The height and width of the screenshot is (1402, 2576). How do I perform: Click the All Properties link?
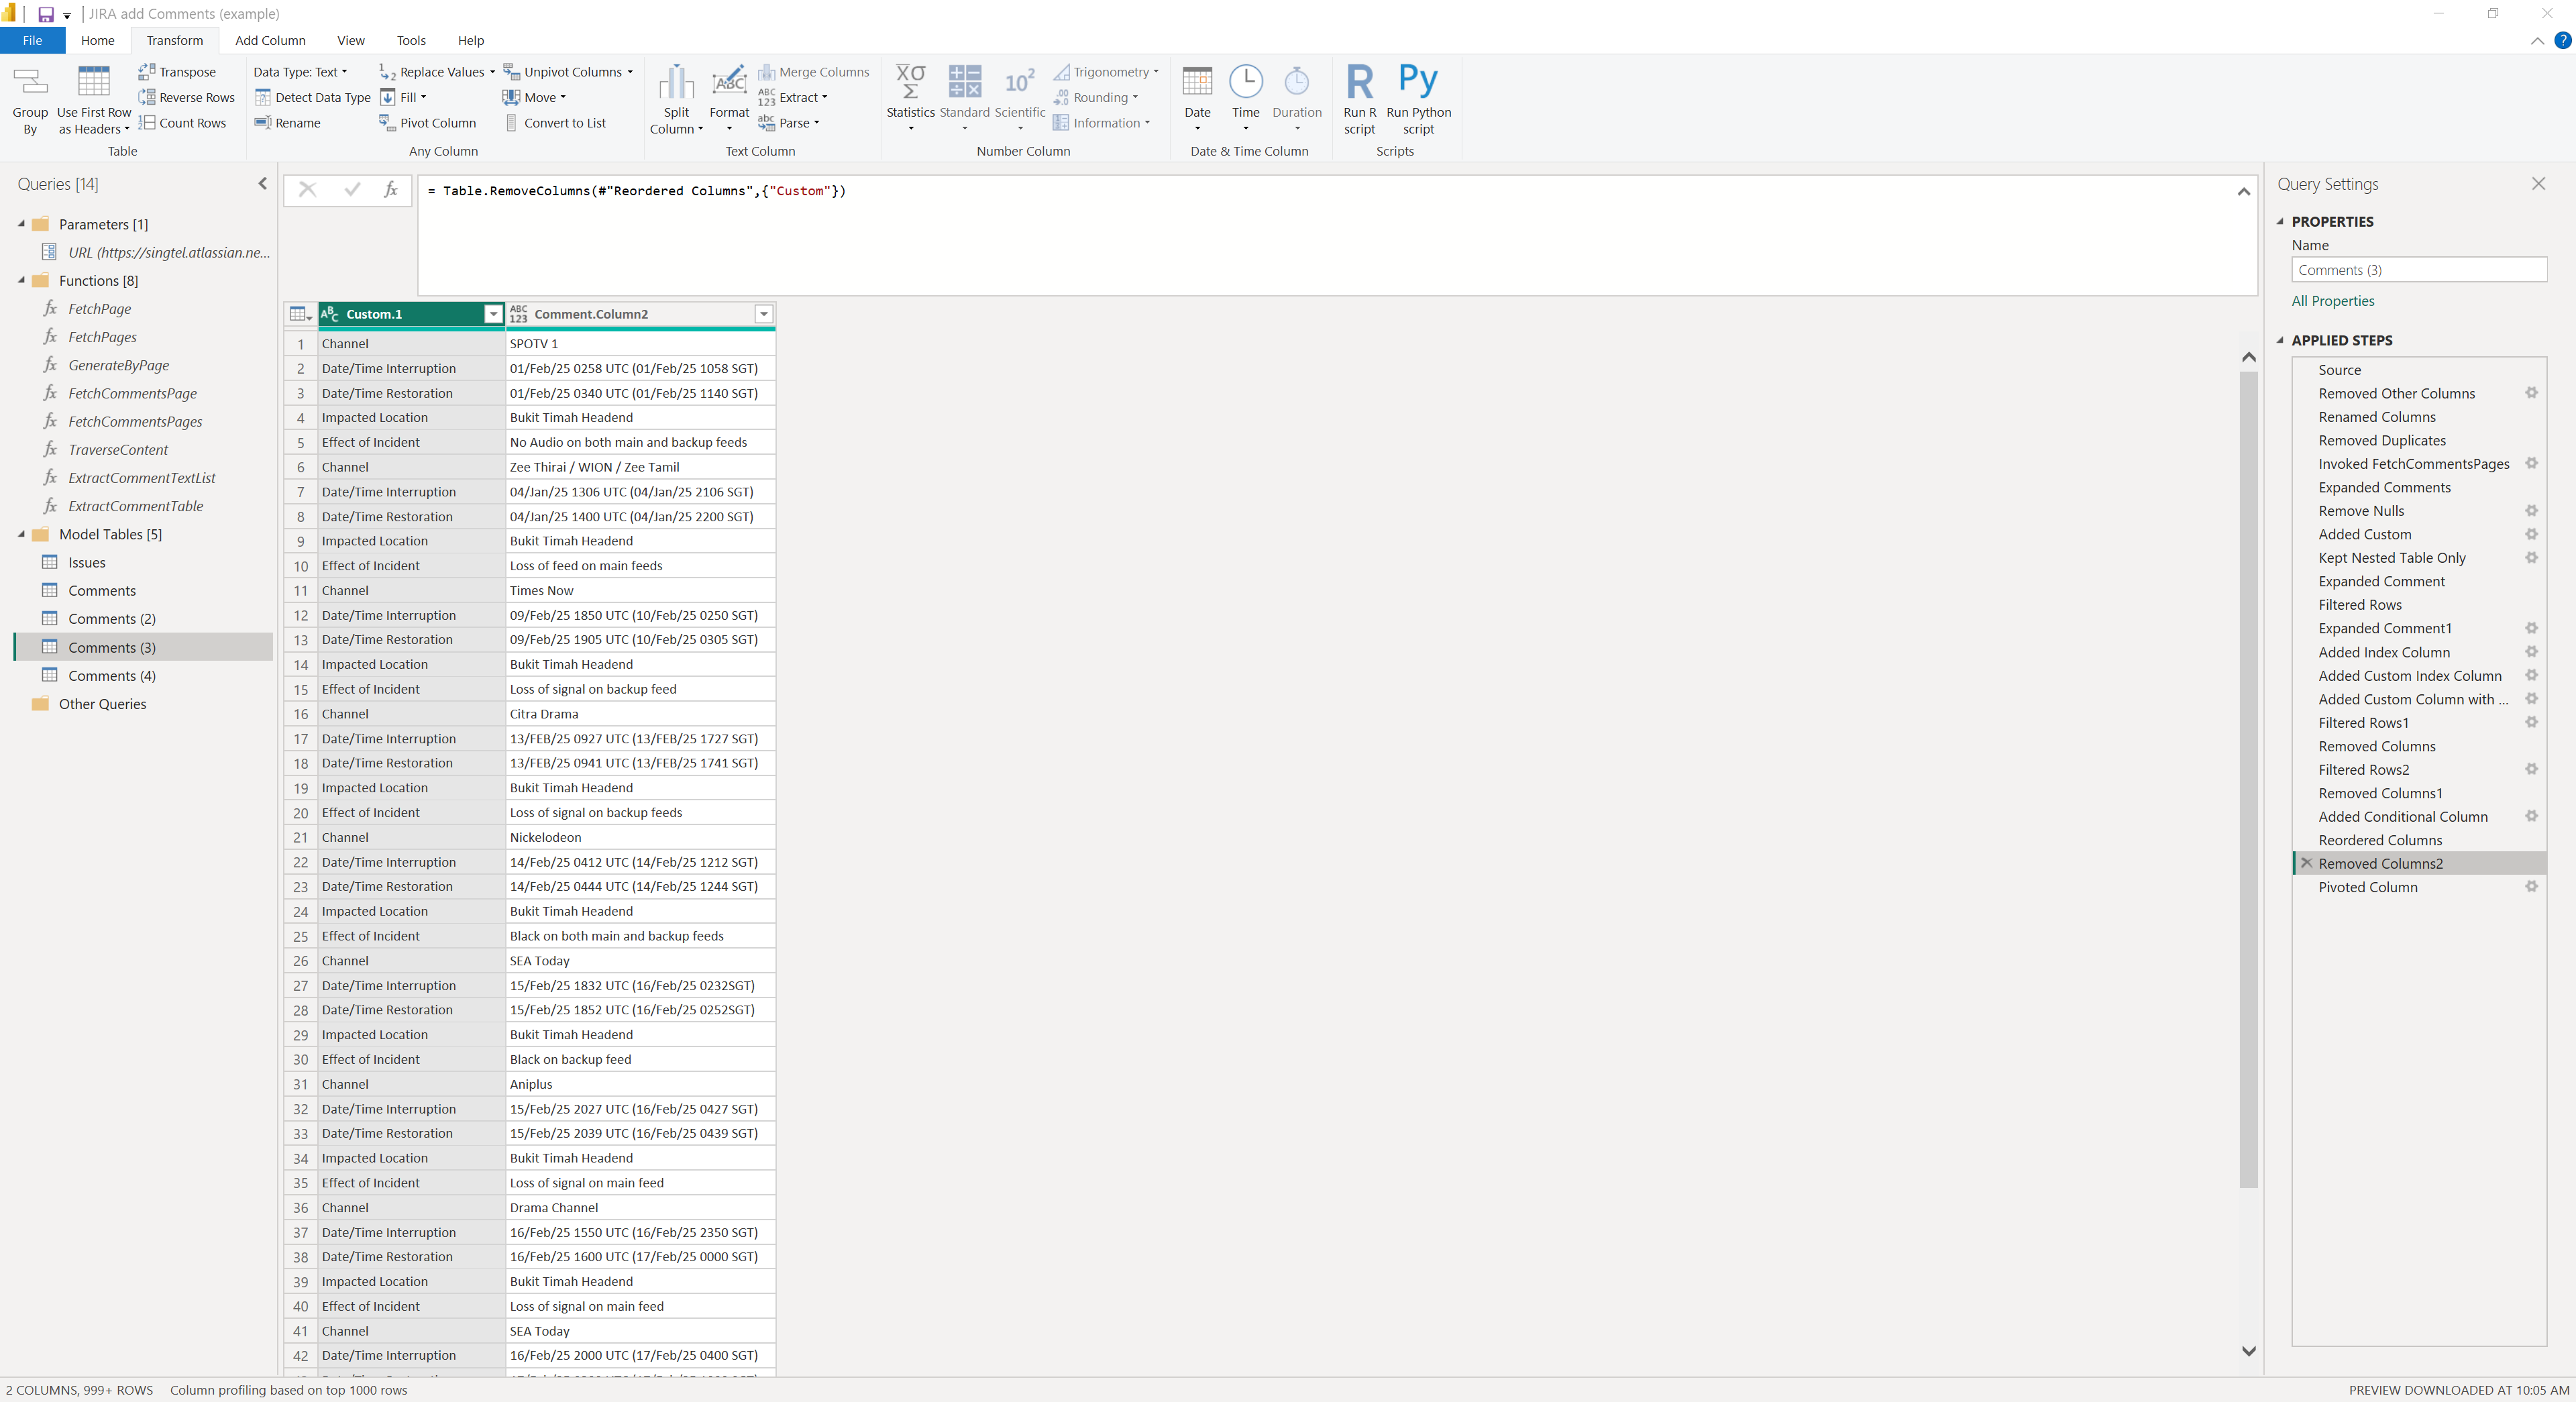[2332, 301]
